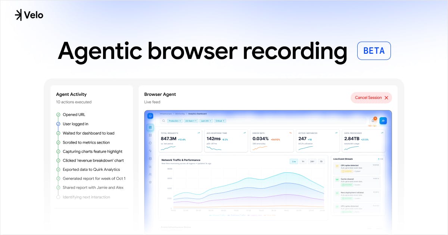This screenshot has height=235, width=448.
Task: Click the bar chart sidebar icon
Action: tap(150, 166)
